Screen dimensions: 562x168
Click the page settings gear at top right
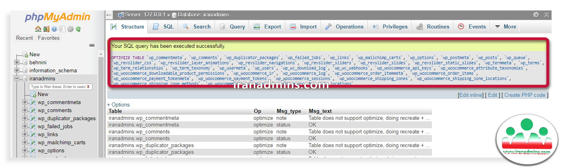536,15
